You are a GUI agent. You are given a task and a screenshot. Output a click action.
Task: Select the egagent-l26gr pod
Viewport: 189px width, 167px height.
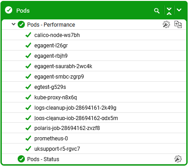(51, 46)
